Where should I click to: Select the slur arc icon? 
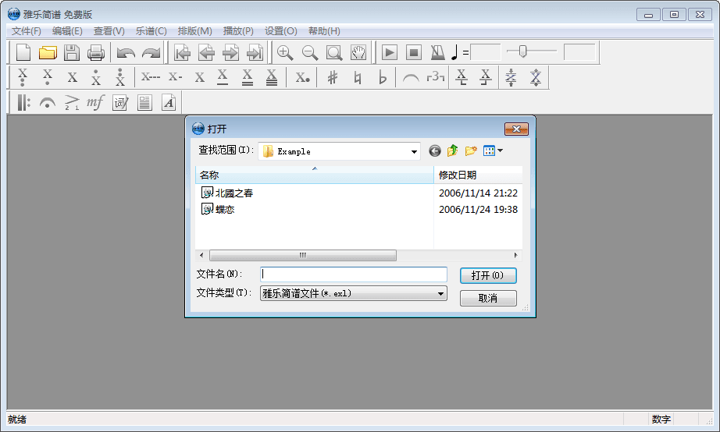[x=411, y=77]
